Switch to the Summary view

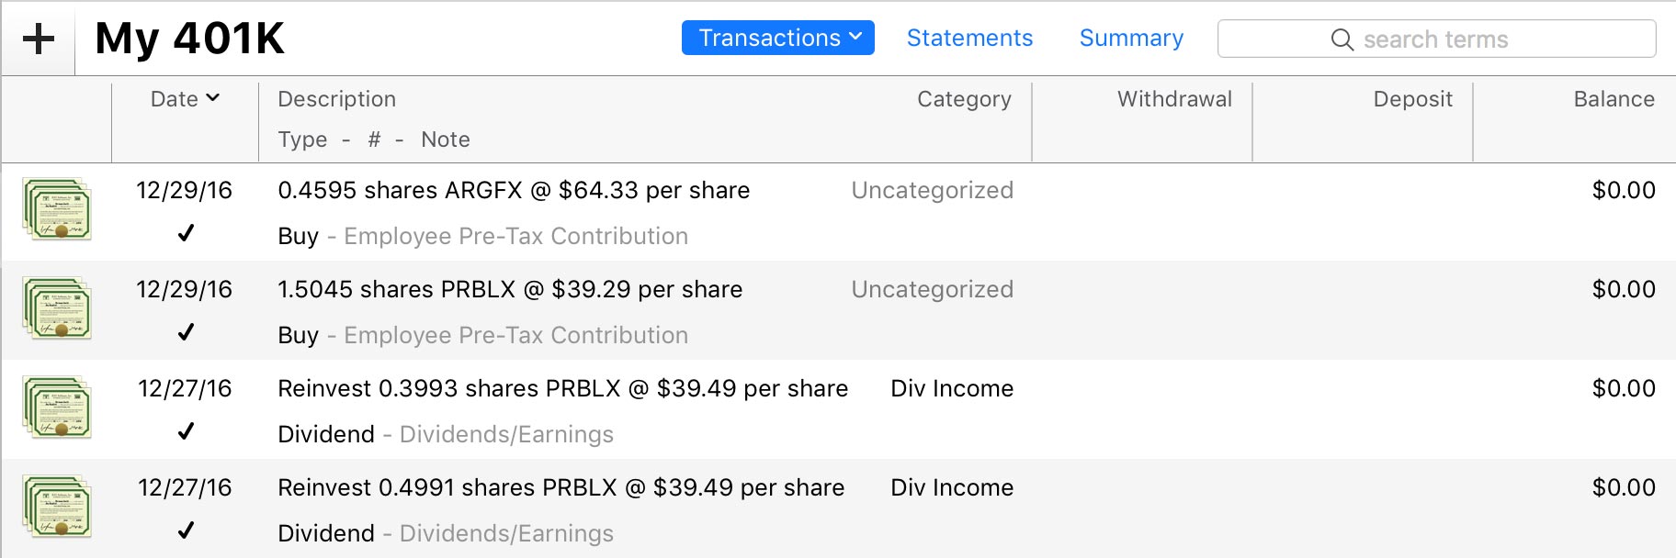pyautogui.click(x=1131, y=38)
